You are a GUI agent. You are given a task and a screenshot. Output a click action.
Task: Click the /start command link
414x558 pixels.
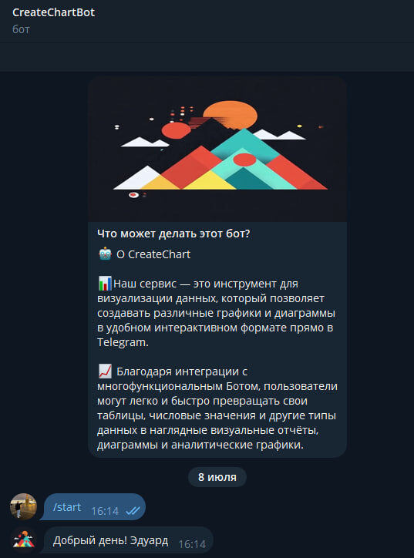[x=67, y=507]
